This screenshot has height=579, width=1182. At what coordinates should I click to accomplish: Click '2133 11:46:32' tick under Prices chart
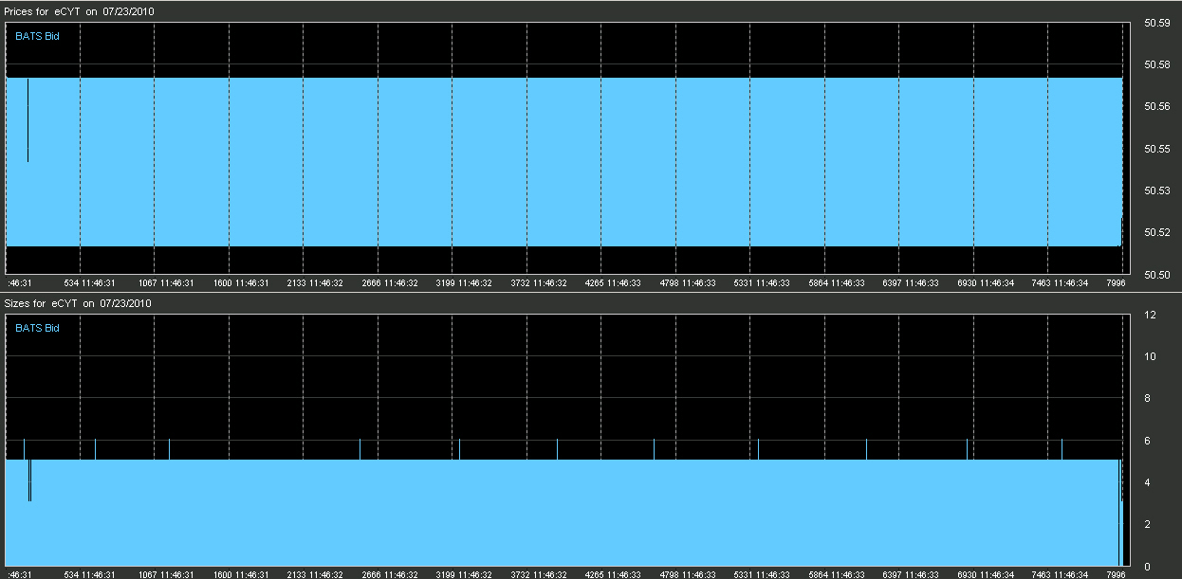[315, 282]
